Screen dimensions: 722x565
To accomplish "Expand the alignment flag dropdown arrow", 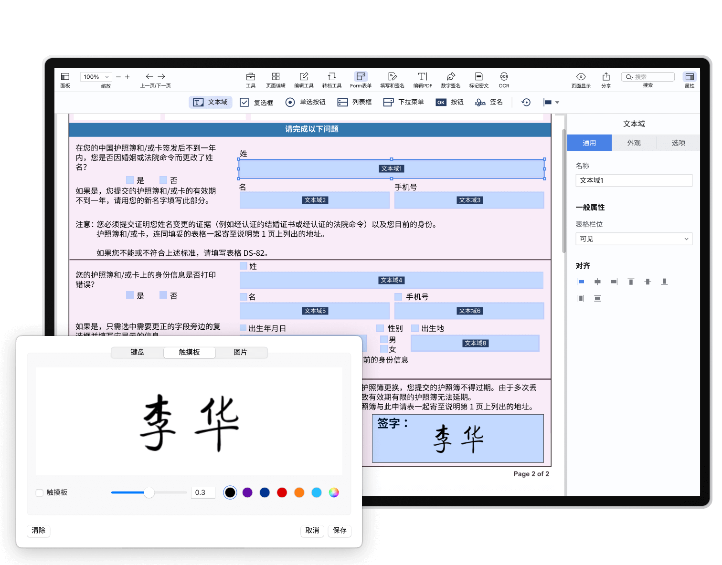I will (557, 103).
